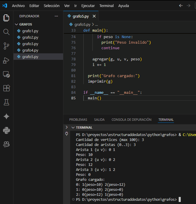The image size is (196, 204).
Task: Click the sparkle AI assistant icon
Action: 6,116
